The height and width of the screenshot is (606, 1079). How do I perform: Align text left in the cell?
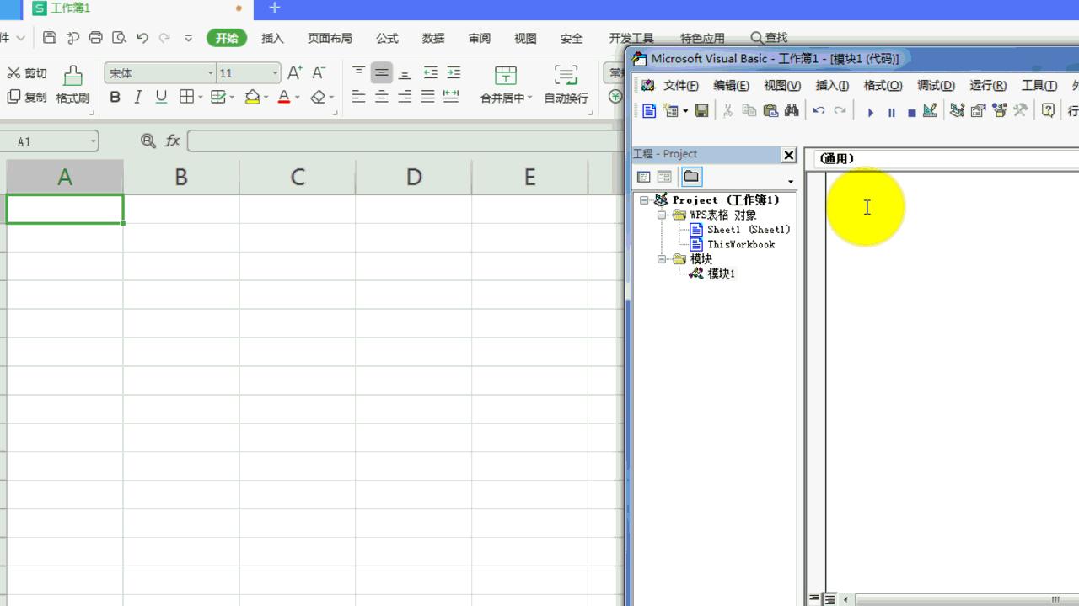[x=358, y=97]
